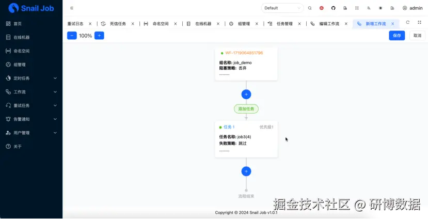Viewport: 428px width, 219px height.
Task: Click the 100% zoom value
Action: (85, 36)
